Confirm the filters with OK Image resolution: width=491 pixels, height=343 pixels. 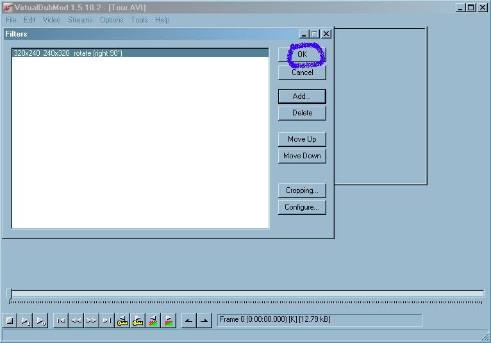click(302, 54)
